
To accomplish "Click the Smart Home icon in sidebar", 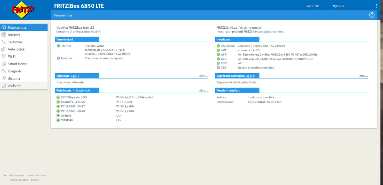I will pyautogui.click(x=4, y=64).
